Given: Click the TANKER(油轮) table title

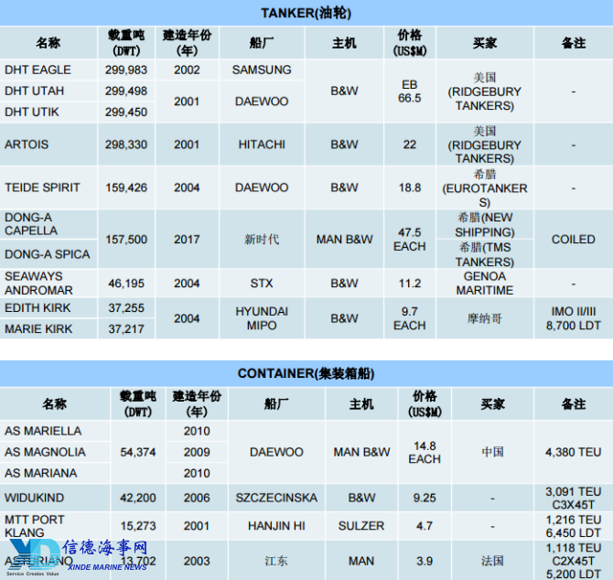Looking at the screenshot, I should pos(306,13).
